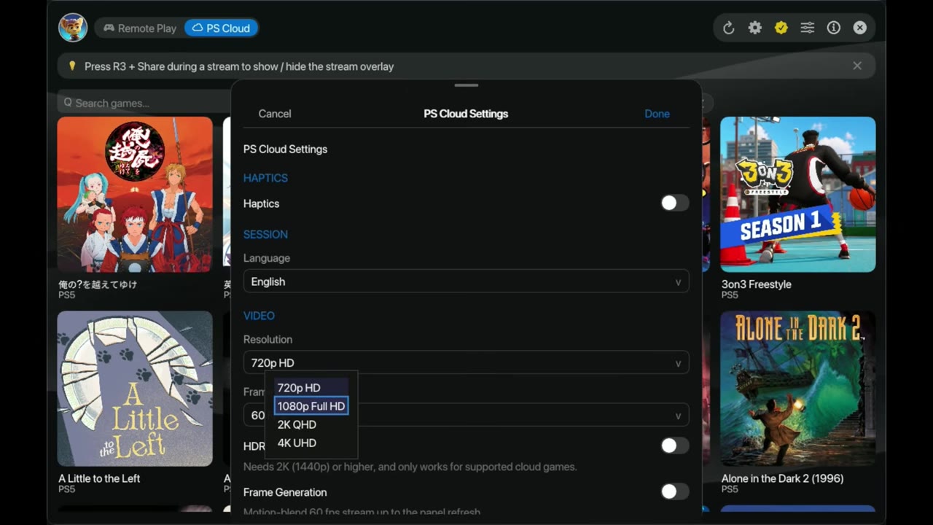Open the Language dropdown showing English
The width and height of the screenshot is (933, 525).
pos(466,281)
